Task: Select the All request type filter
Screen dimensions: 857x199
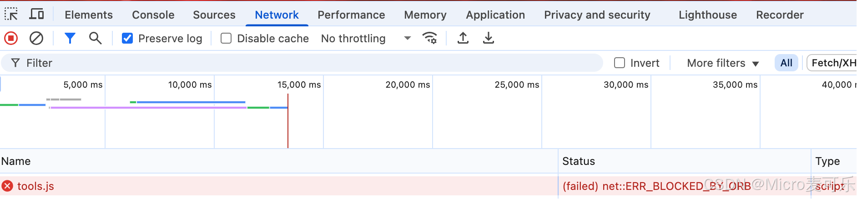Action: point(786,63)
